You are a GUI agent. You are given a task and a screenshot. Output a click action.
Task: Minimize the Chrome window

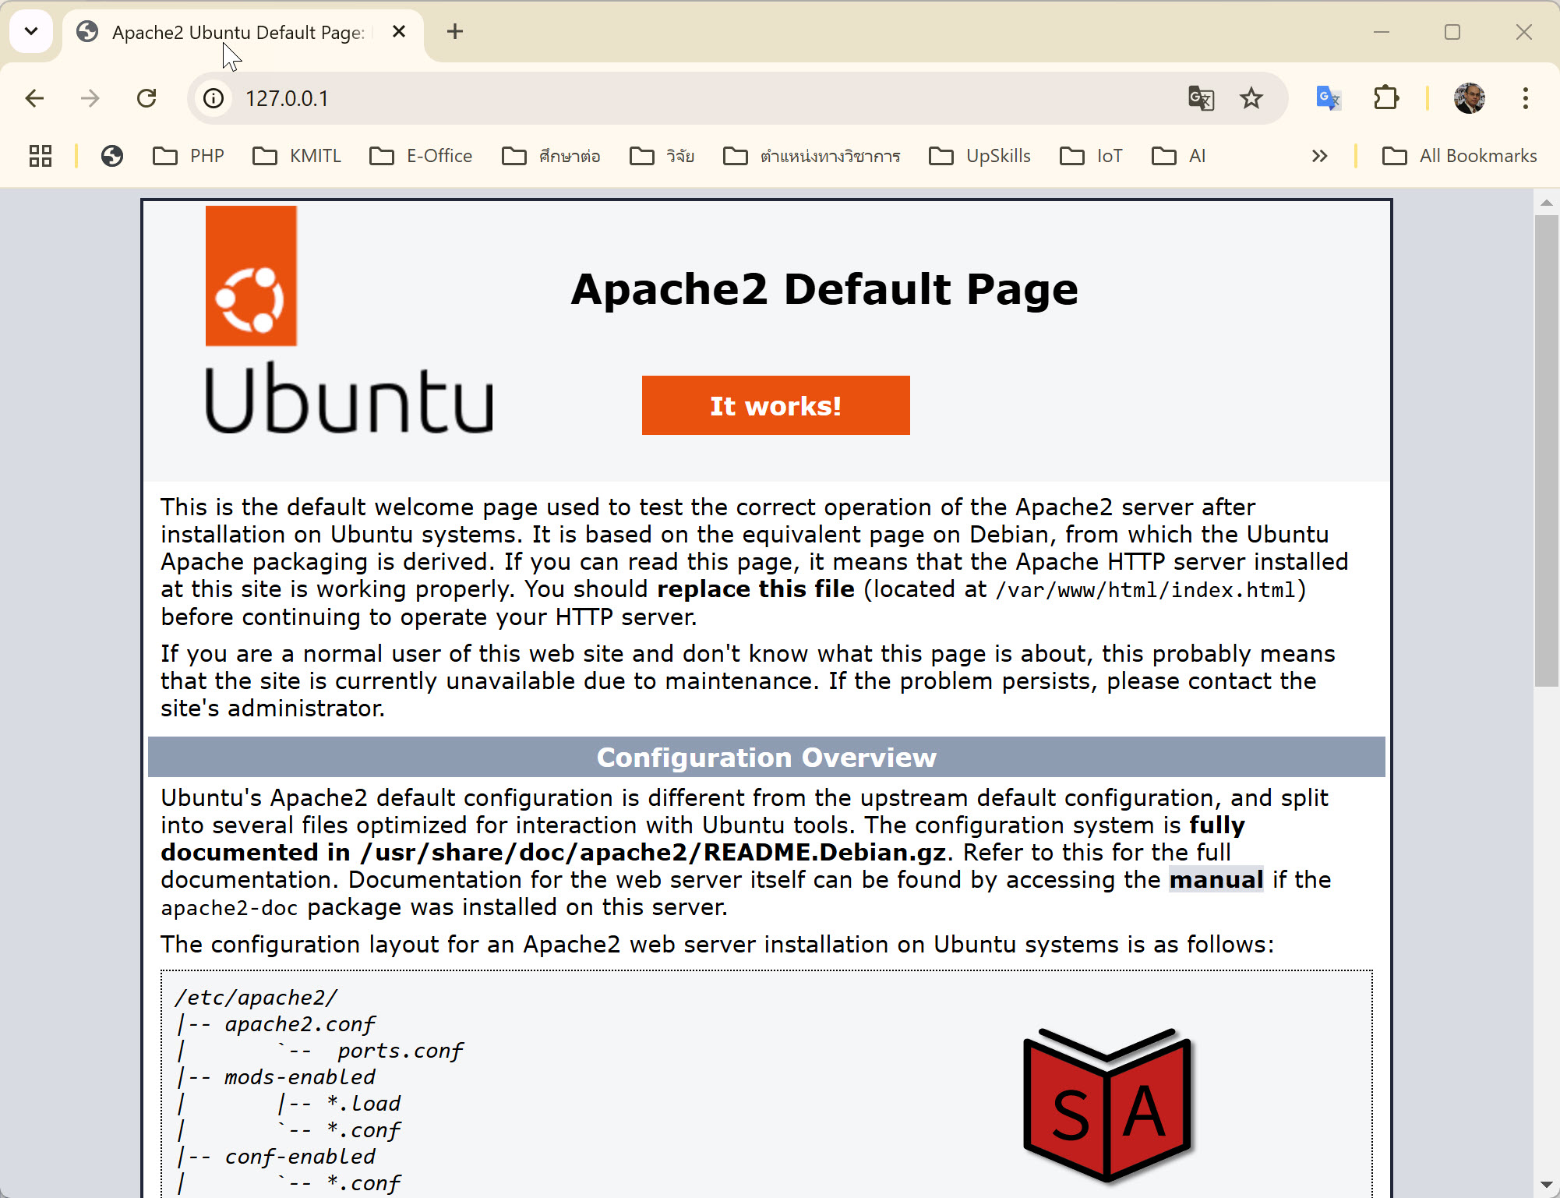(1382, 32)
